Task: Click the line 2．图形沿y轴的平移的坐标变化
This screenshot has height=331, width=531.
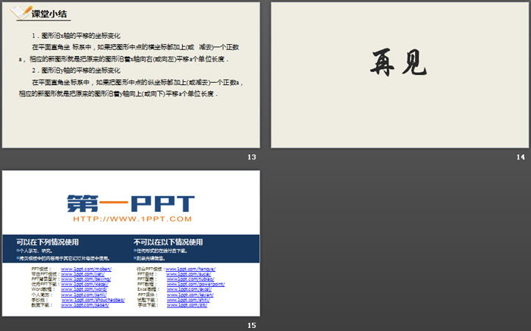Action: coord(76,70)
